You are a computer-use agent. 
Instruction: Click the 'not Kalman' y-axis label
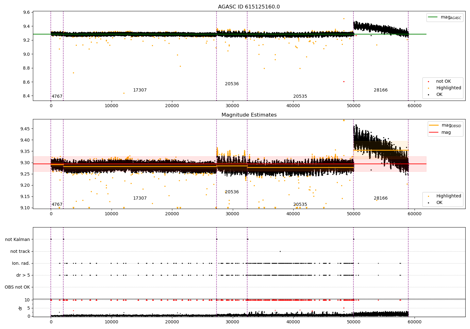click(18, 239)
